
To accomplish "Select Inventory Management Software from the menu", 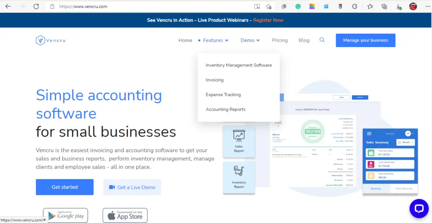I will (239, 65).
